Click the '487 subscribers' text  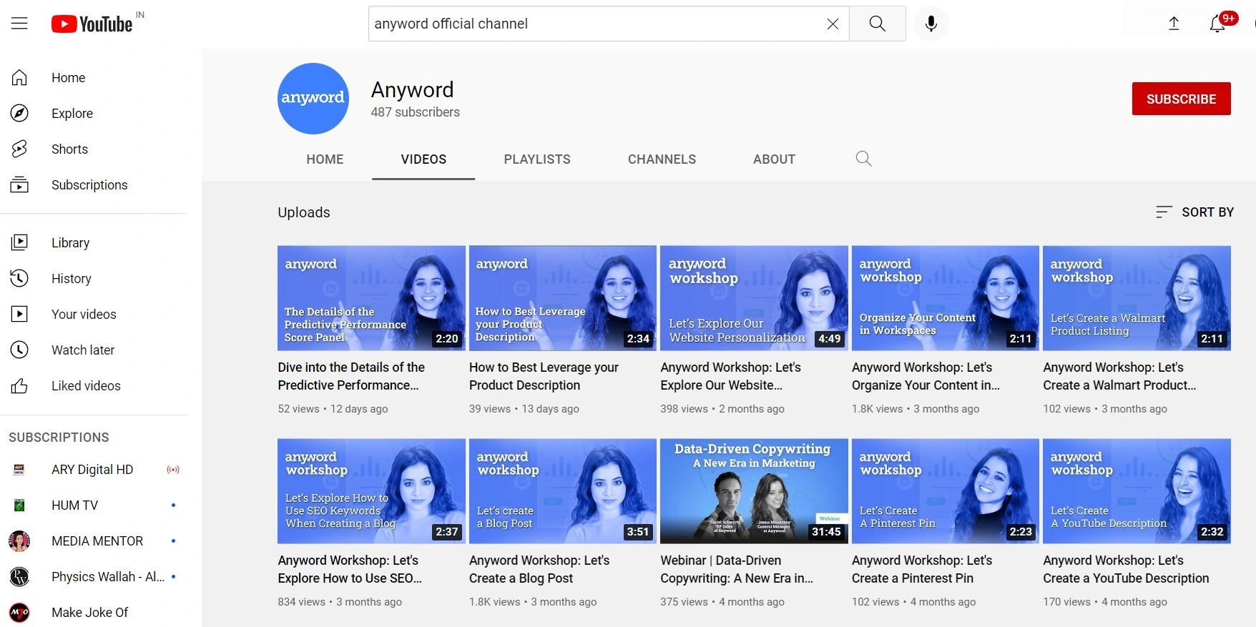[x=415, y=112]
